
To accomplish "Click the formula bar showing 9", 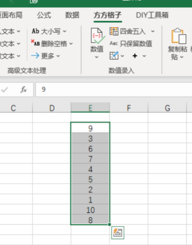I will coord(114,89).
